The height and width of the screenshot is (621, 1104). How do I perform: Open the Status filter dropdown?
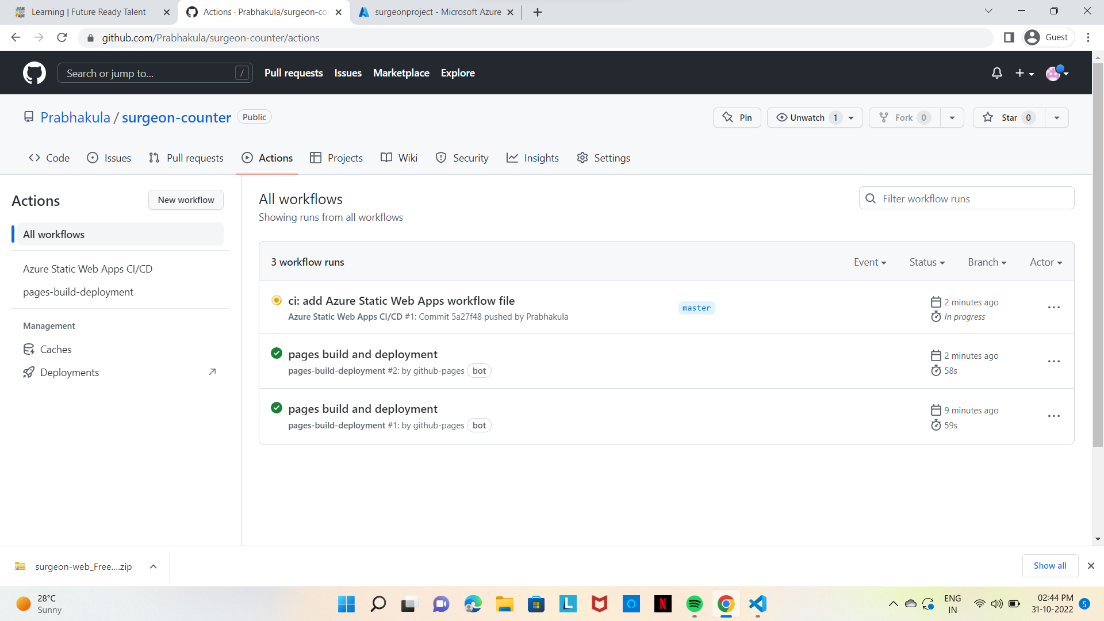coord(926,262)
